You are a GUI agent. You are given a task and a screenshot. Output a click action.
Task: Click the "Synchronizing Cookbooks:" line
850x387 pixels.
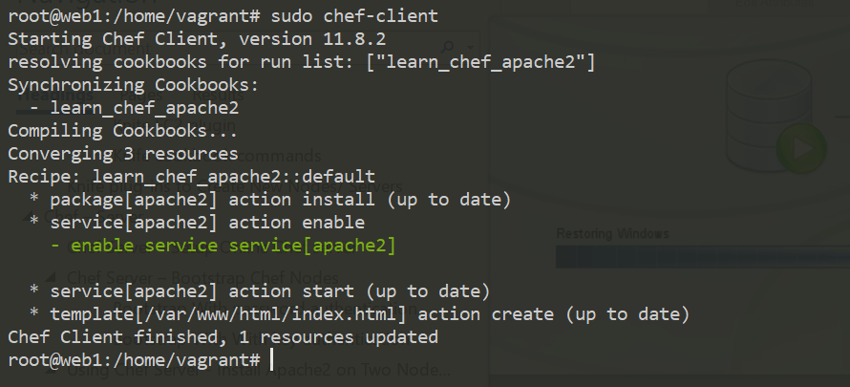coord(134,85)
